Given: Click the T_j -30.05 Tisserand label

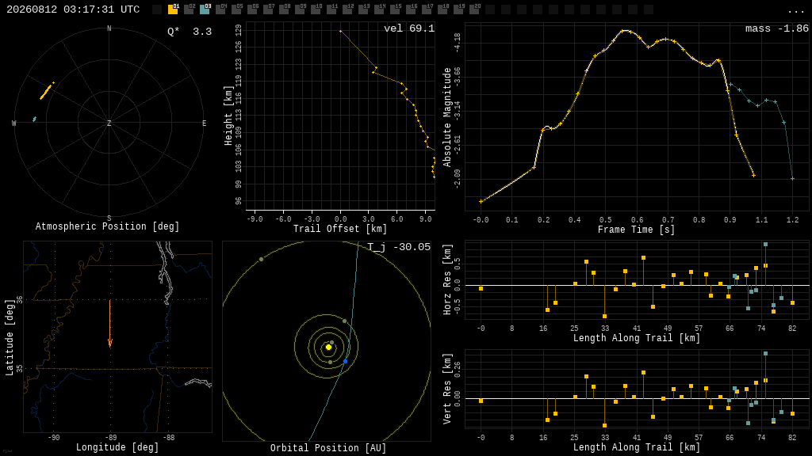Looking at the screenshot, I should pos(399,247).
